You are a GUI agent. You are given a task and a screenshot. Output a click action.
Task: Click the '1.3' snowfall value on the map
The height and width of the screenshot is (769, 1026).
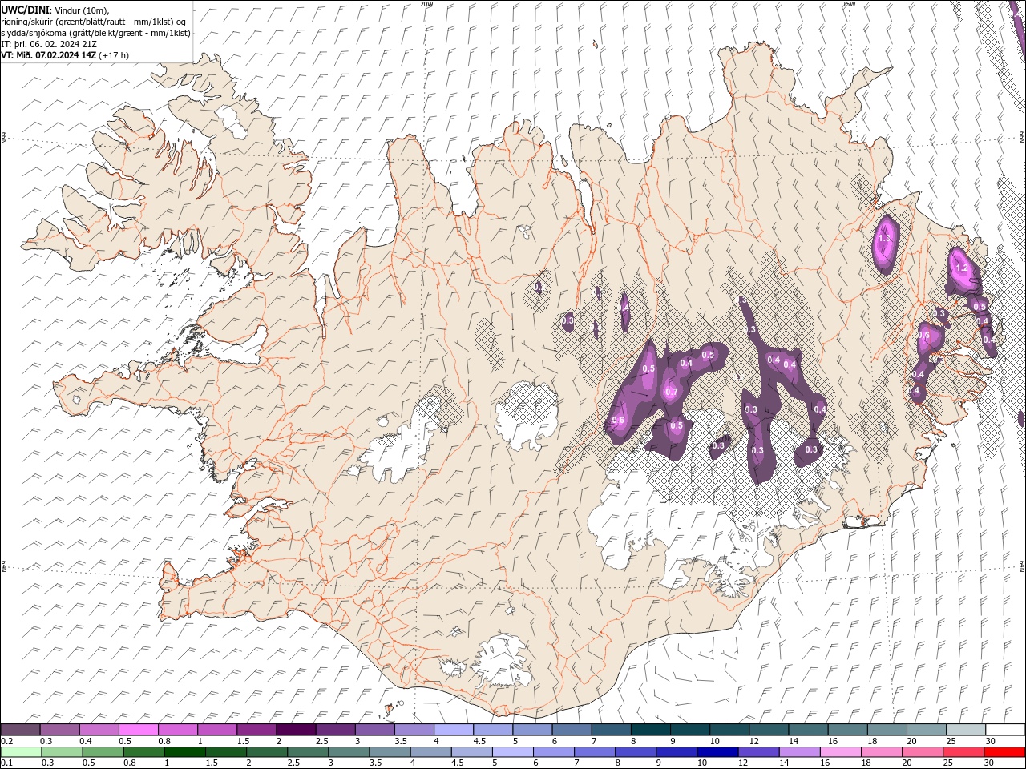tap(885, 239)
